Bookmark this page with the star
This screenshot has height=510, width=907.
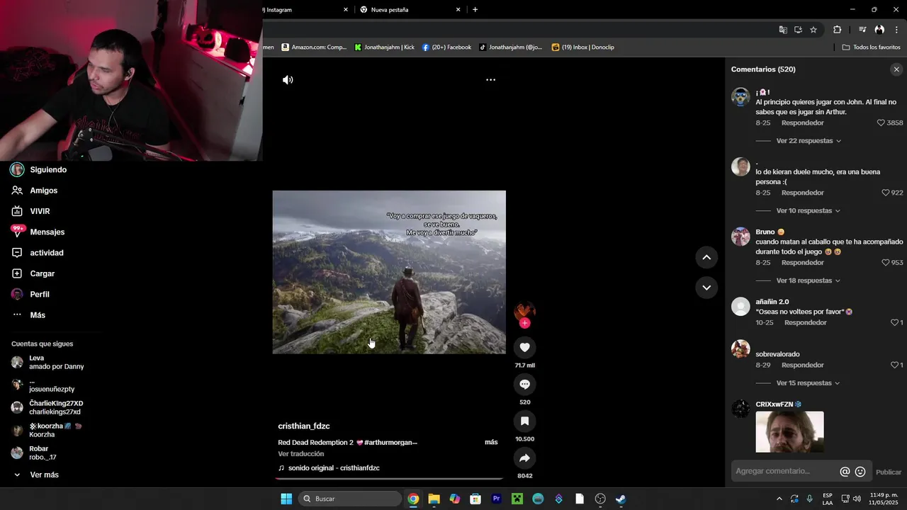813,30
